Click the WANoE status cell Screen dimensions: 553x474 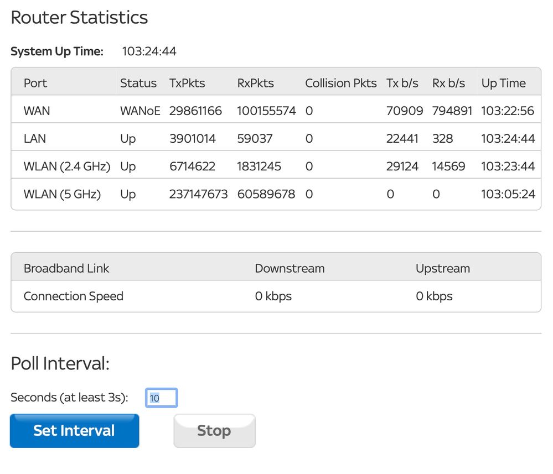tap(140, 111)
